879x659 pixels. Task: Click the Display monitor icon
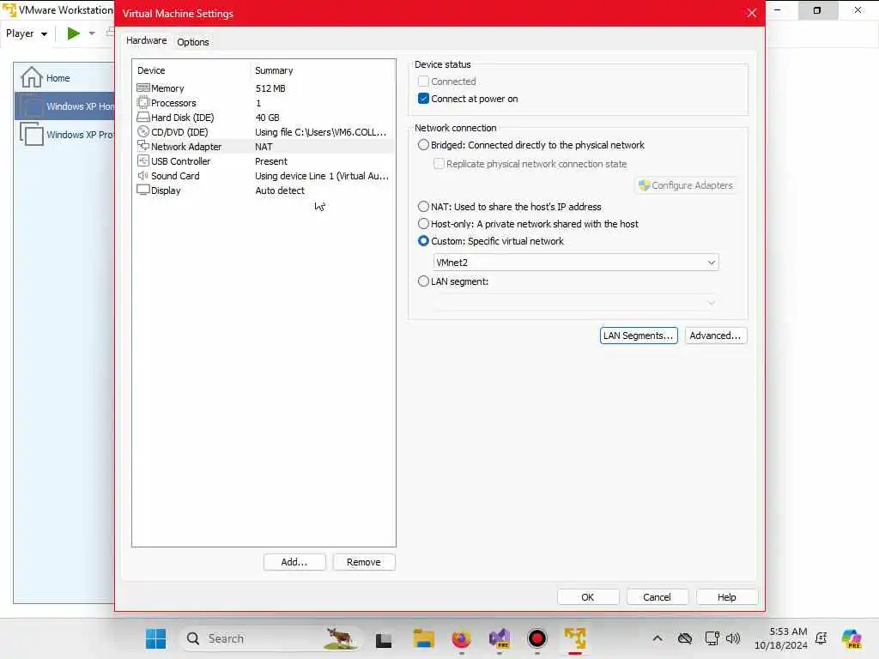click(x=143, y=190)
